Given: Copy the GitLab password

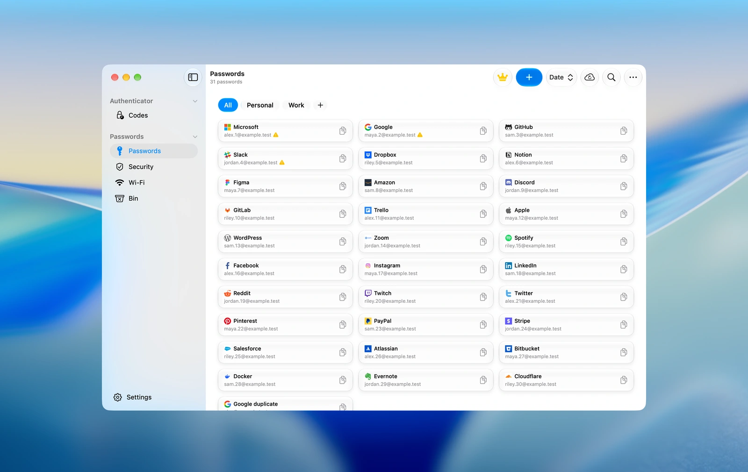Looking at the screenshot, I should click(343, 214).
